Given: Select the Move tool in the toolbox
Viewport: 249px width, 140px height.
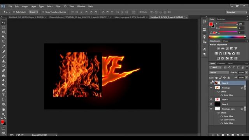Looking at the screenshot, I should pos(4,23).
